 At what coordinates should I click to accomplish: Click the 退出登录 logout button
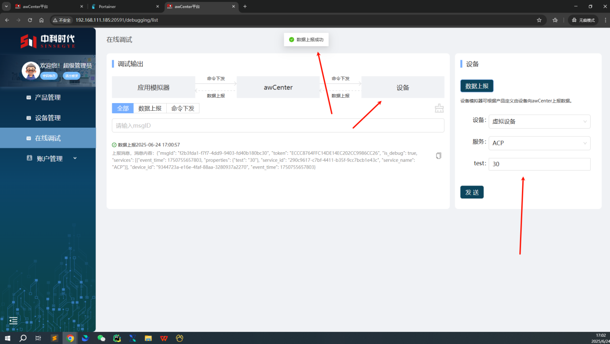click(72, 76)
